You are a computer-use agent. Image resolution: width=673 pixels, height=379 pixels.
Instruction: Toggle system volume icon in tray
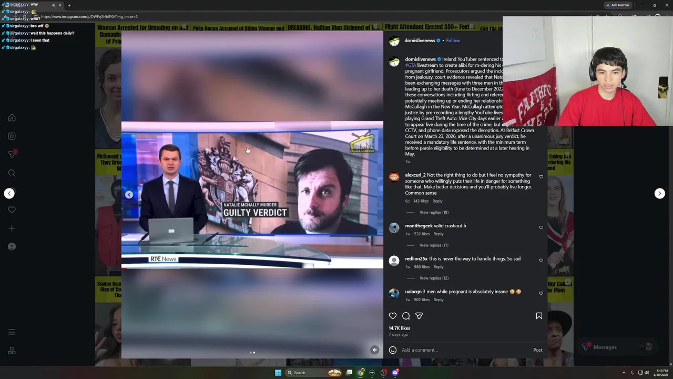point(647,373)
